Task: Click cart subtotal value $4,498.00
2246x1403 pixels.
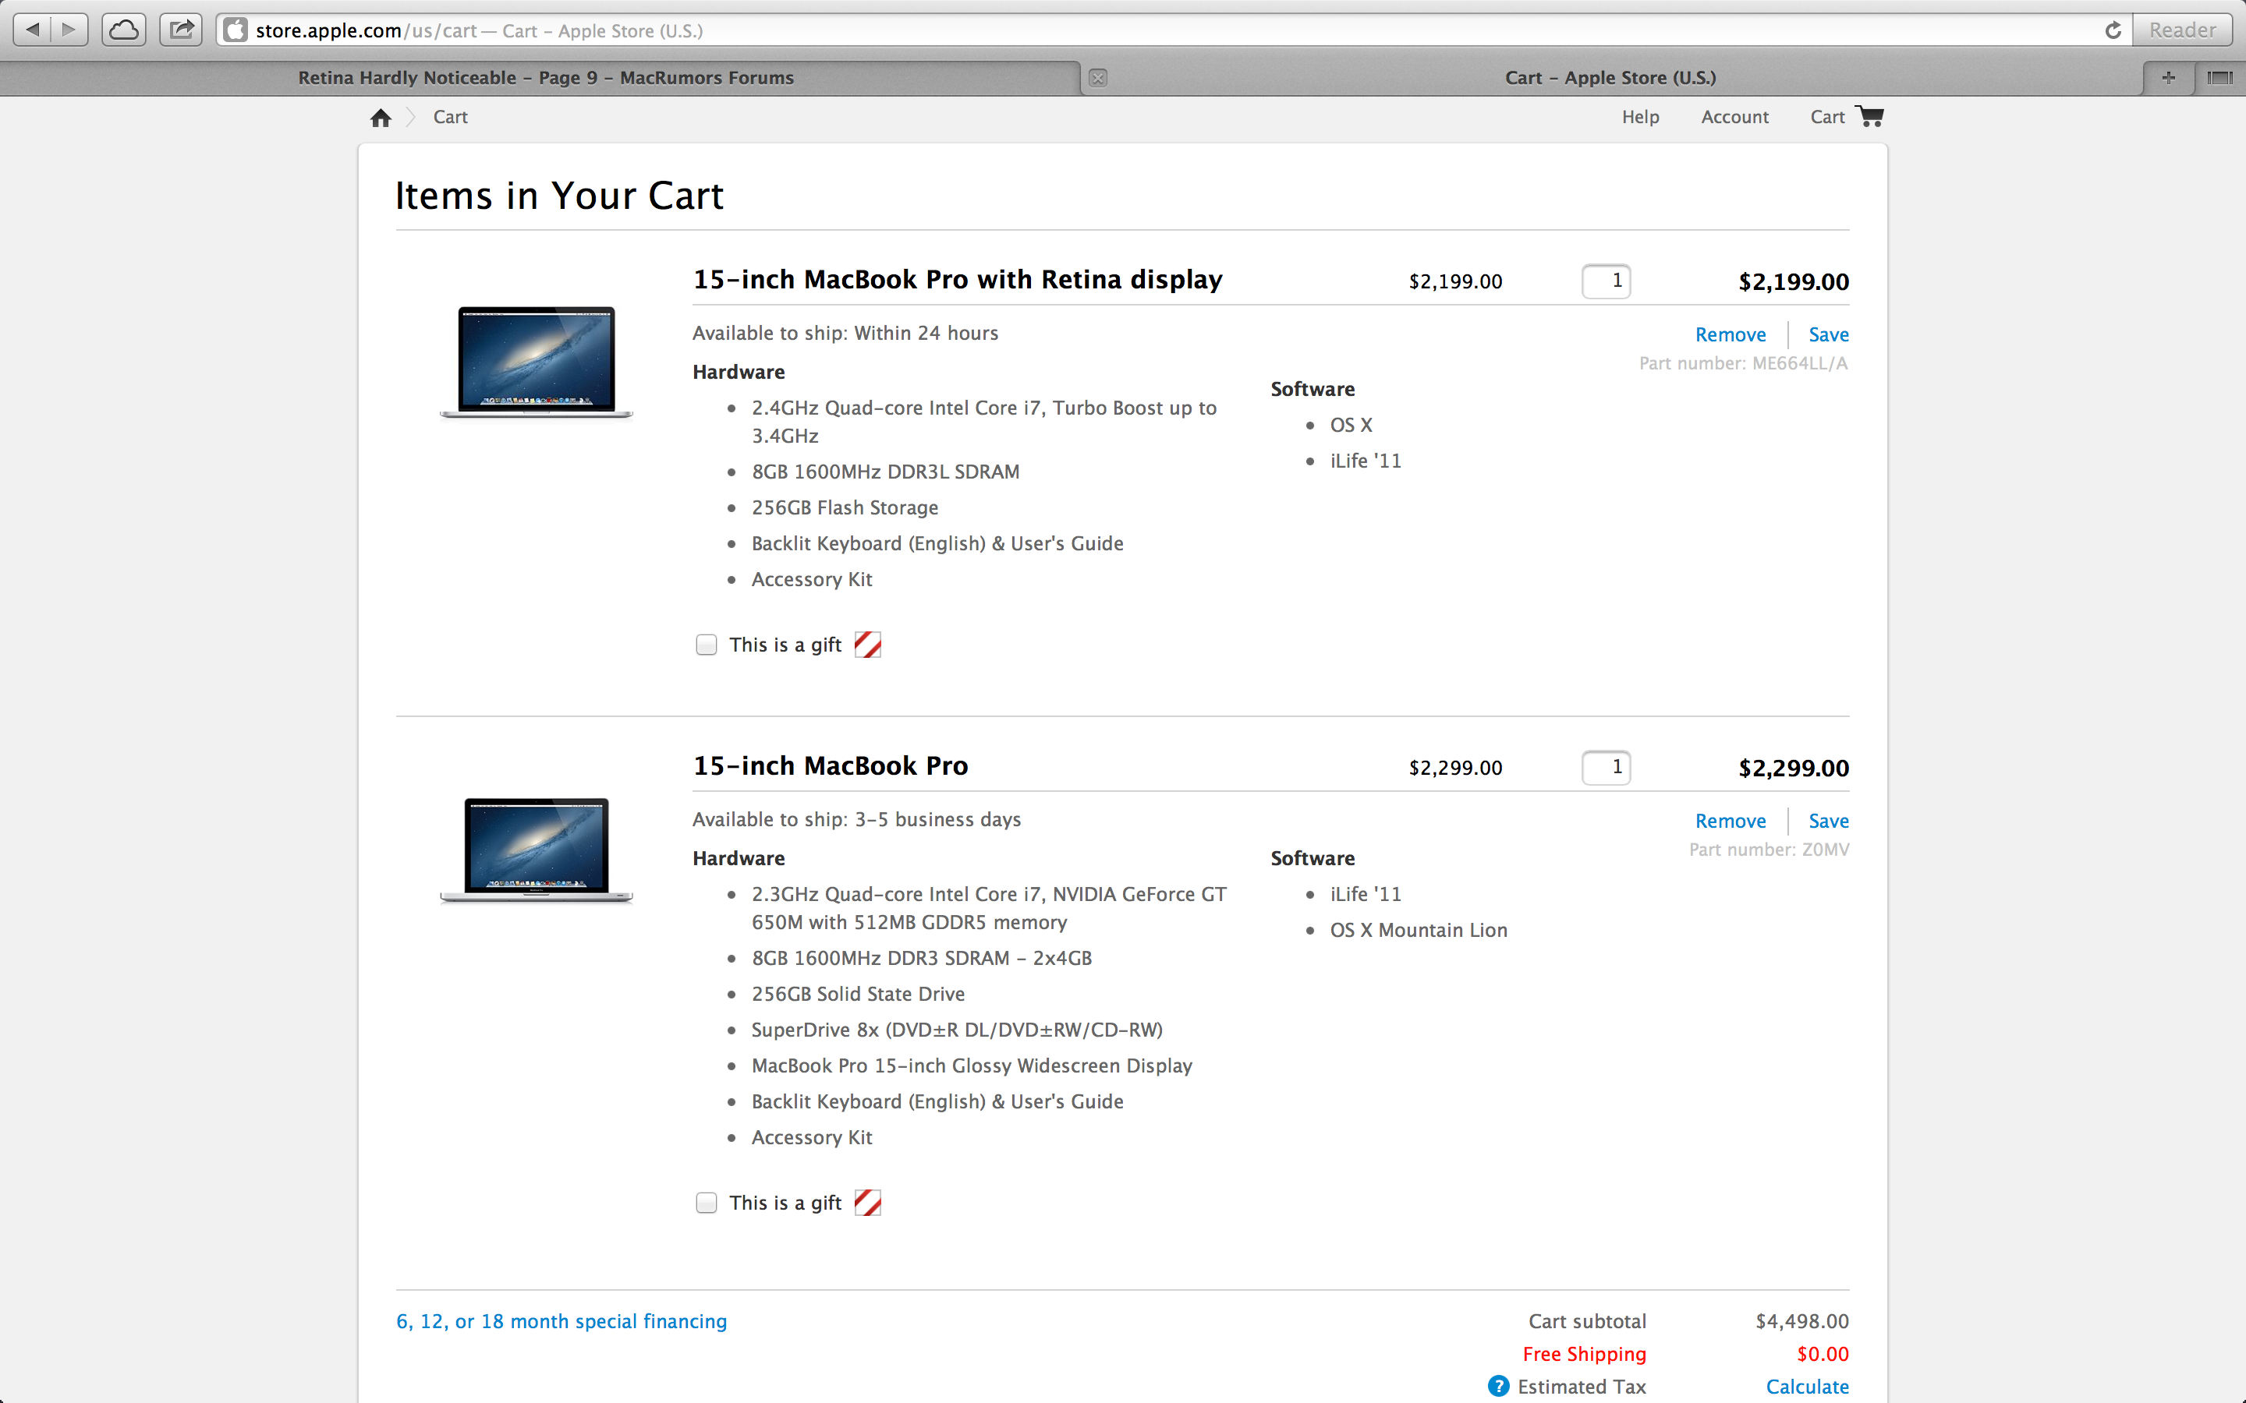Action: 1801,1320
